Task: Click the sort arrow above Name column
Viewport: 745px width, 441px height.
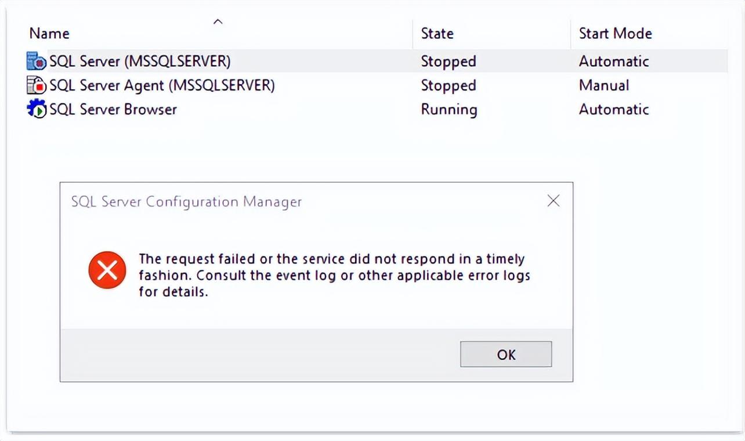Action: click(x=218, y=22)
